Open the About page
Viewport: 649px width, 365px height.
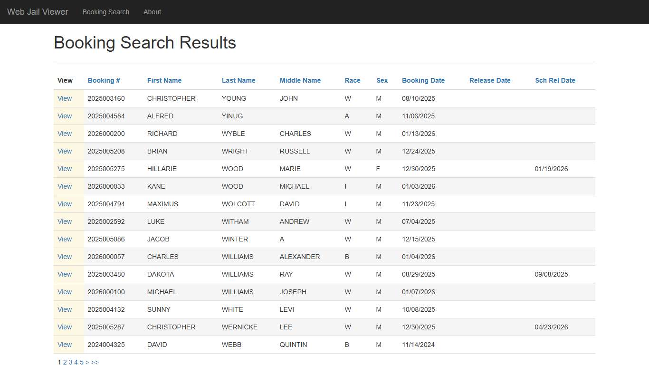click(152, 12)
